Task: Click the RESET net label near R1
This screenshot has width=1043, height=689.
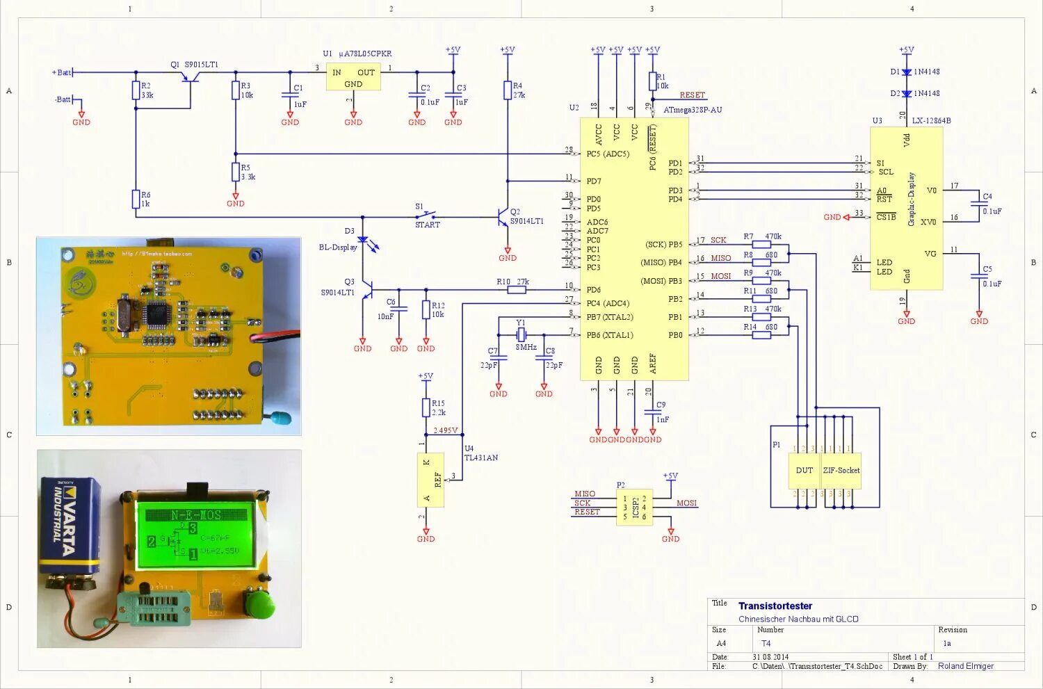Action: click(x=690, y=95)
